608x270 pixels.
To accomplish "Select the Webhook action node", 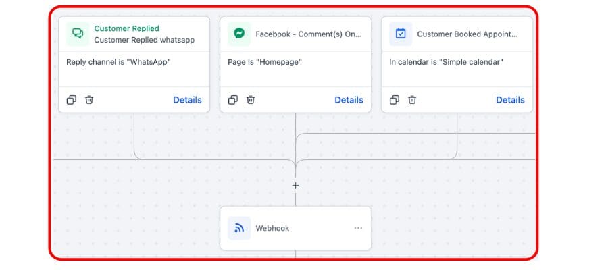I will click(x=295, y=228).
